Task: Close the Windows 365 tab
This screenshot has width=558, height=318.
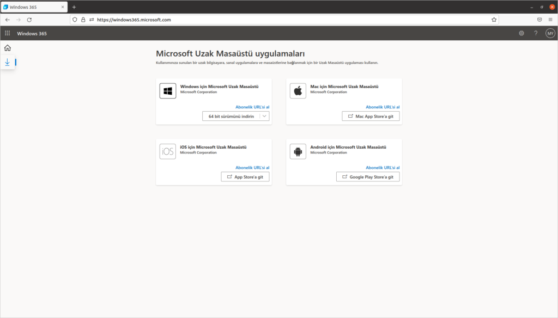Action: (63, 7)
